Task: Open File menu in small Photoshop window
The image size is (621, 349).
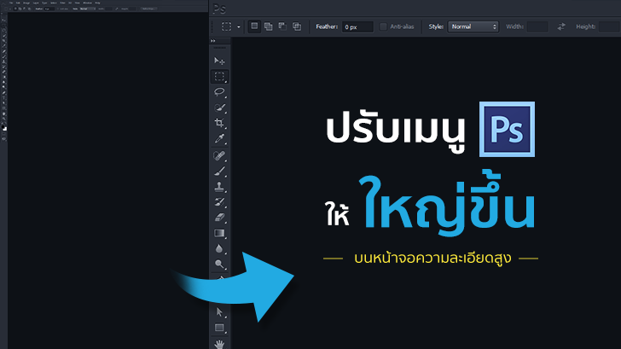Action: click(11, 3)
